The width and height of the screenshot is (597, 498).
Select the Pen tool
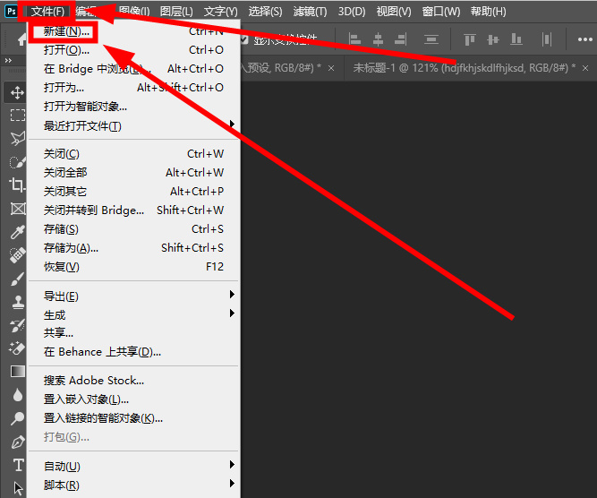point(18,442)
